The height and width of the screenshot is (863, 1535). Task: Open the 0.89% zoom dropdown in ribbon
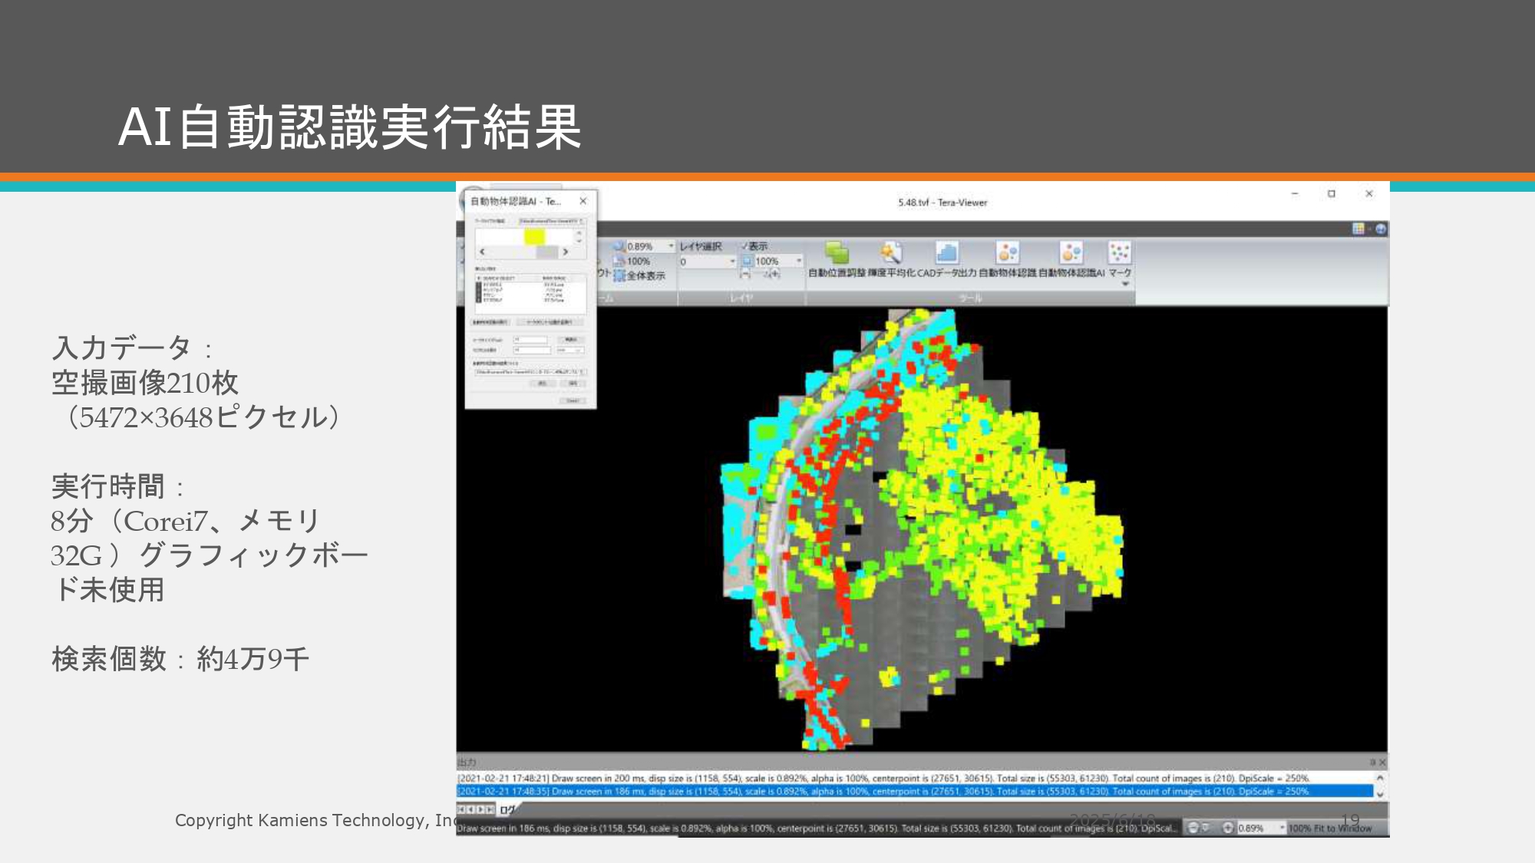(671, 246)
